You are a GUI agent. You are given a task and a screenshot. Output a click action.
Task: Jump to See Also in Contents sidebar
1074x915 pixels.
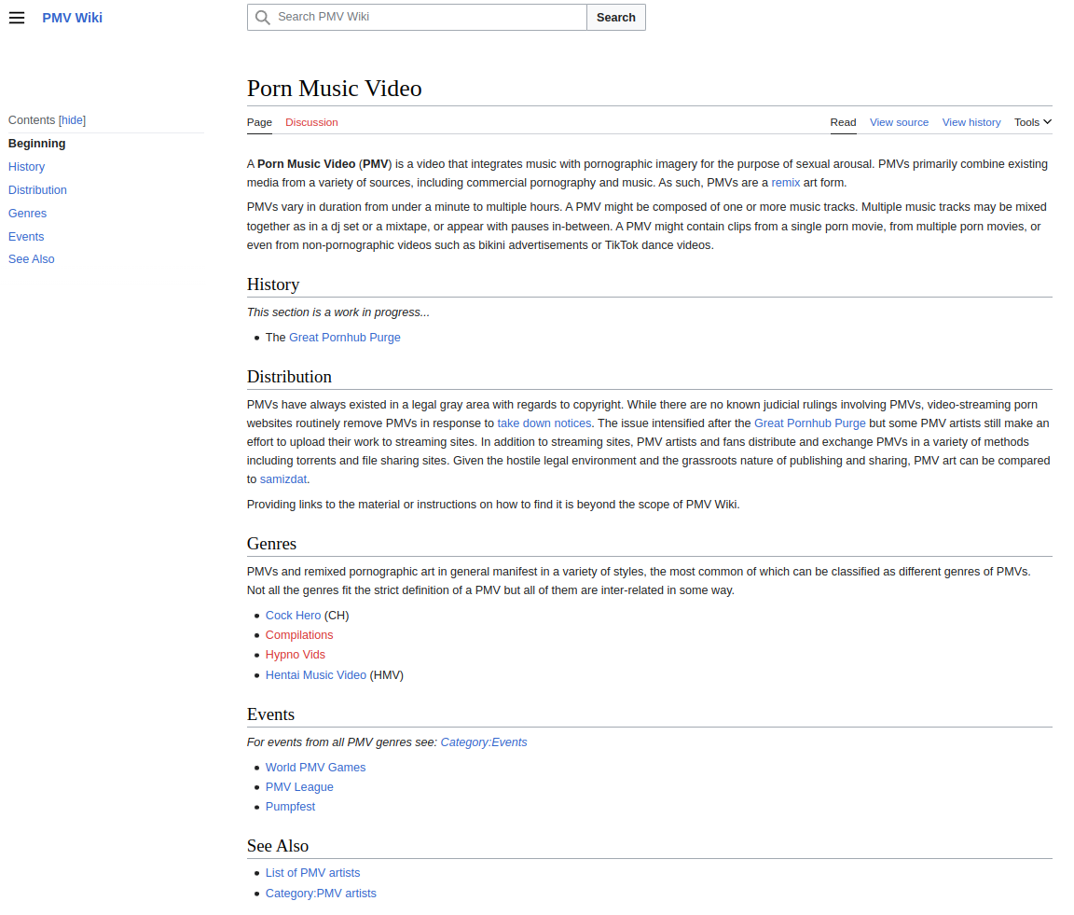32,259
